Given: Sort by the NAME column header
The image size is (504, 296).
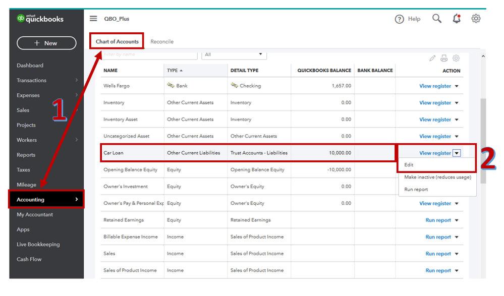Looking at the screenshot, I should point(110,71).
